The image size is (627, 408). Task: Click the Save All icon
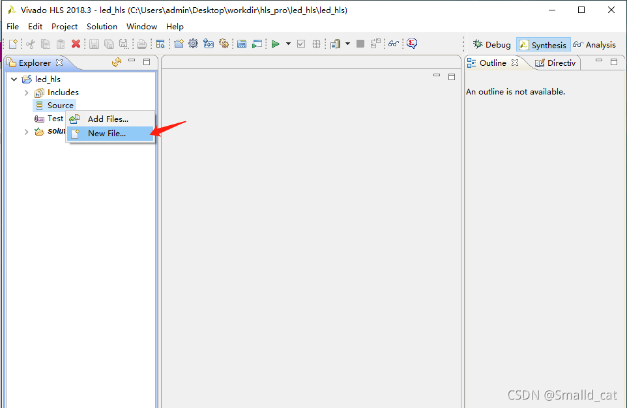coord(109,44)
